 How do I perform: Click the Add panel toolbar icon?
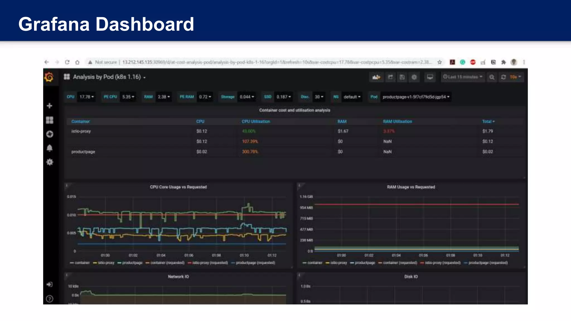click(376, 77)
